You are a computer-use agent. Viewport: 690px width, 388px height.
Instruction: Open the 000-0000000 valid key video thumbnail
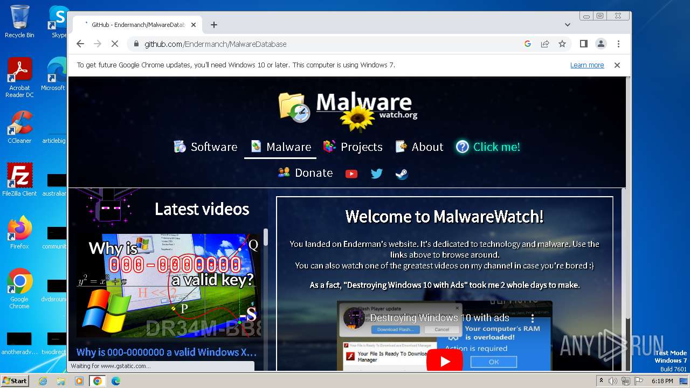pos(169,286)
